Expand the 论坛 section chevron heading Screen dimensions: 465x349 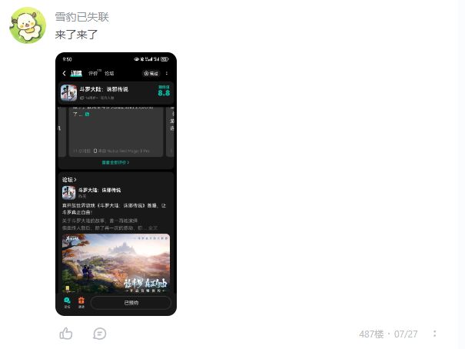click(x=69, y=180)
